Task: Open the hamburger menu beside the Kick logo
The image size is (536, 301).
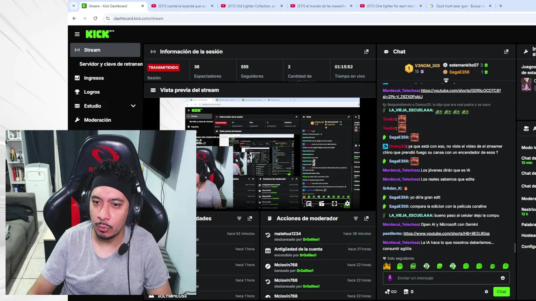Action: coord(77,34)
